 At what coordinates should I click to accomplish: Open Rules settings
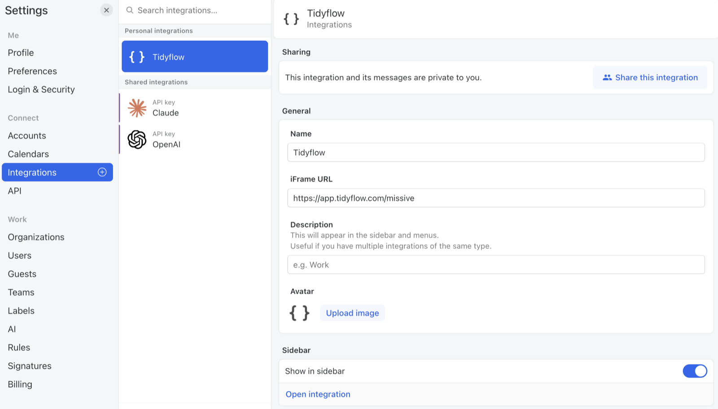point(19,348)
